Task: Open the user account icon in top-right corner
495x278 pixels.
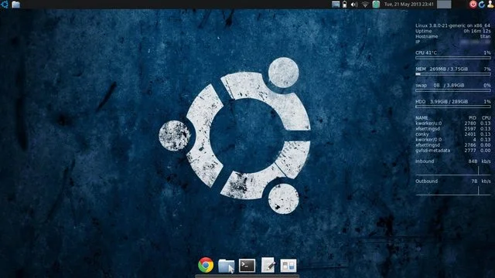Action: click(490, 5)
